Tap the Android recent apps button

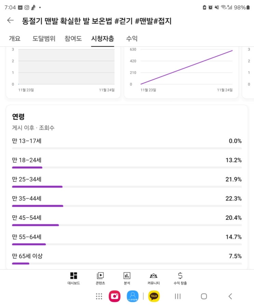point(178,296)
